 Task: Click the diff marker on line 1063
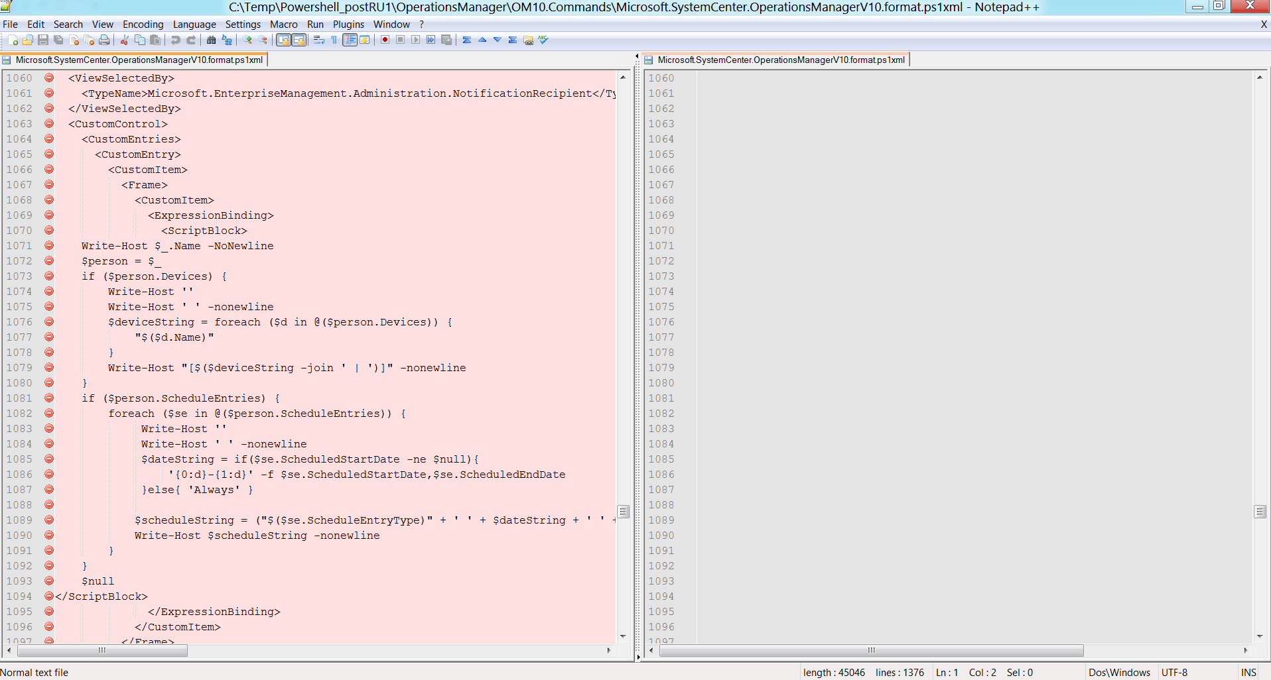tap(49, 124)
